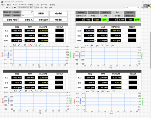Open the 파일(F) menu

(x=3, y=5)
